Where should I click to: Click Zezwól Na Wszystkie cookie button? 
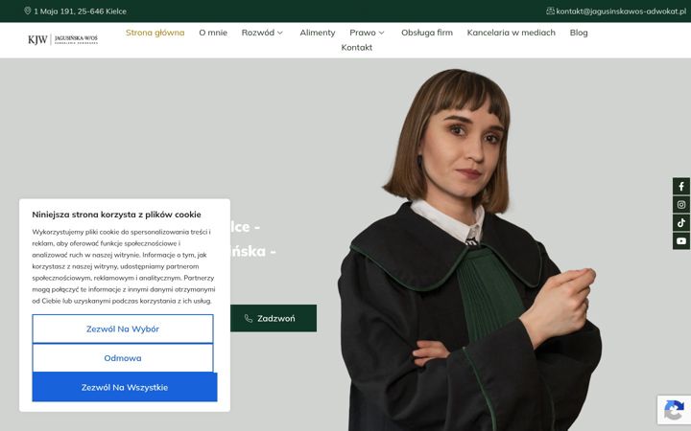click(125, 387)
